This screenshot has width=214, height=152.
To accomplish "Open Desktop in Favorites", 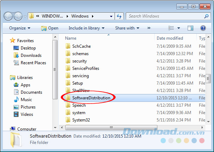I will click(28, 48).
